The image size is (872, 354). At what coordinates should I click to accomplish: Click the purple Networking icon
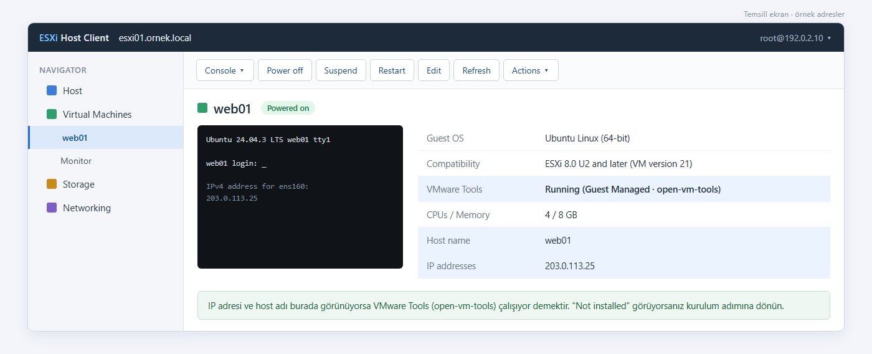(52, 208)
